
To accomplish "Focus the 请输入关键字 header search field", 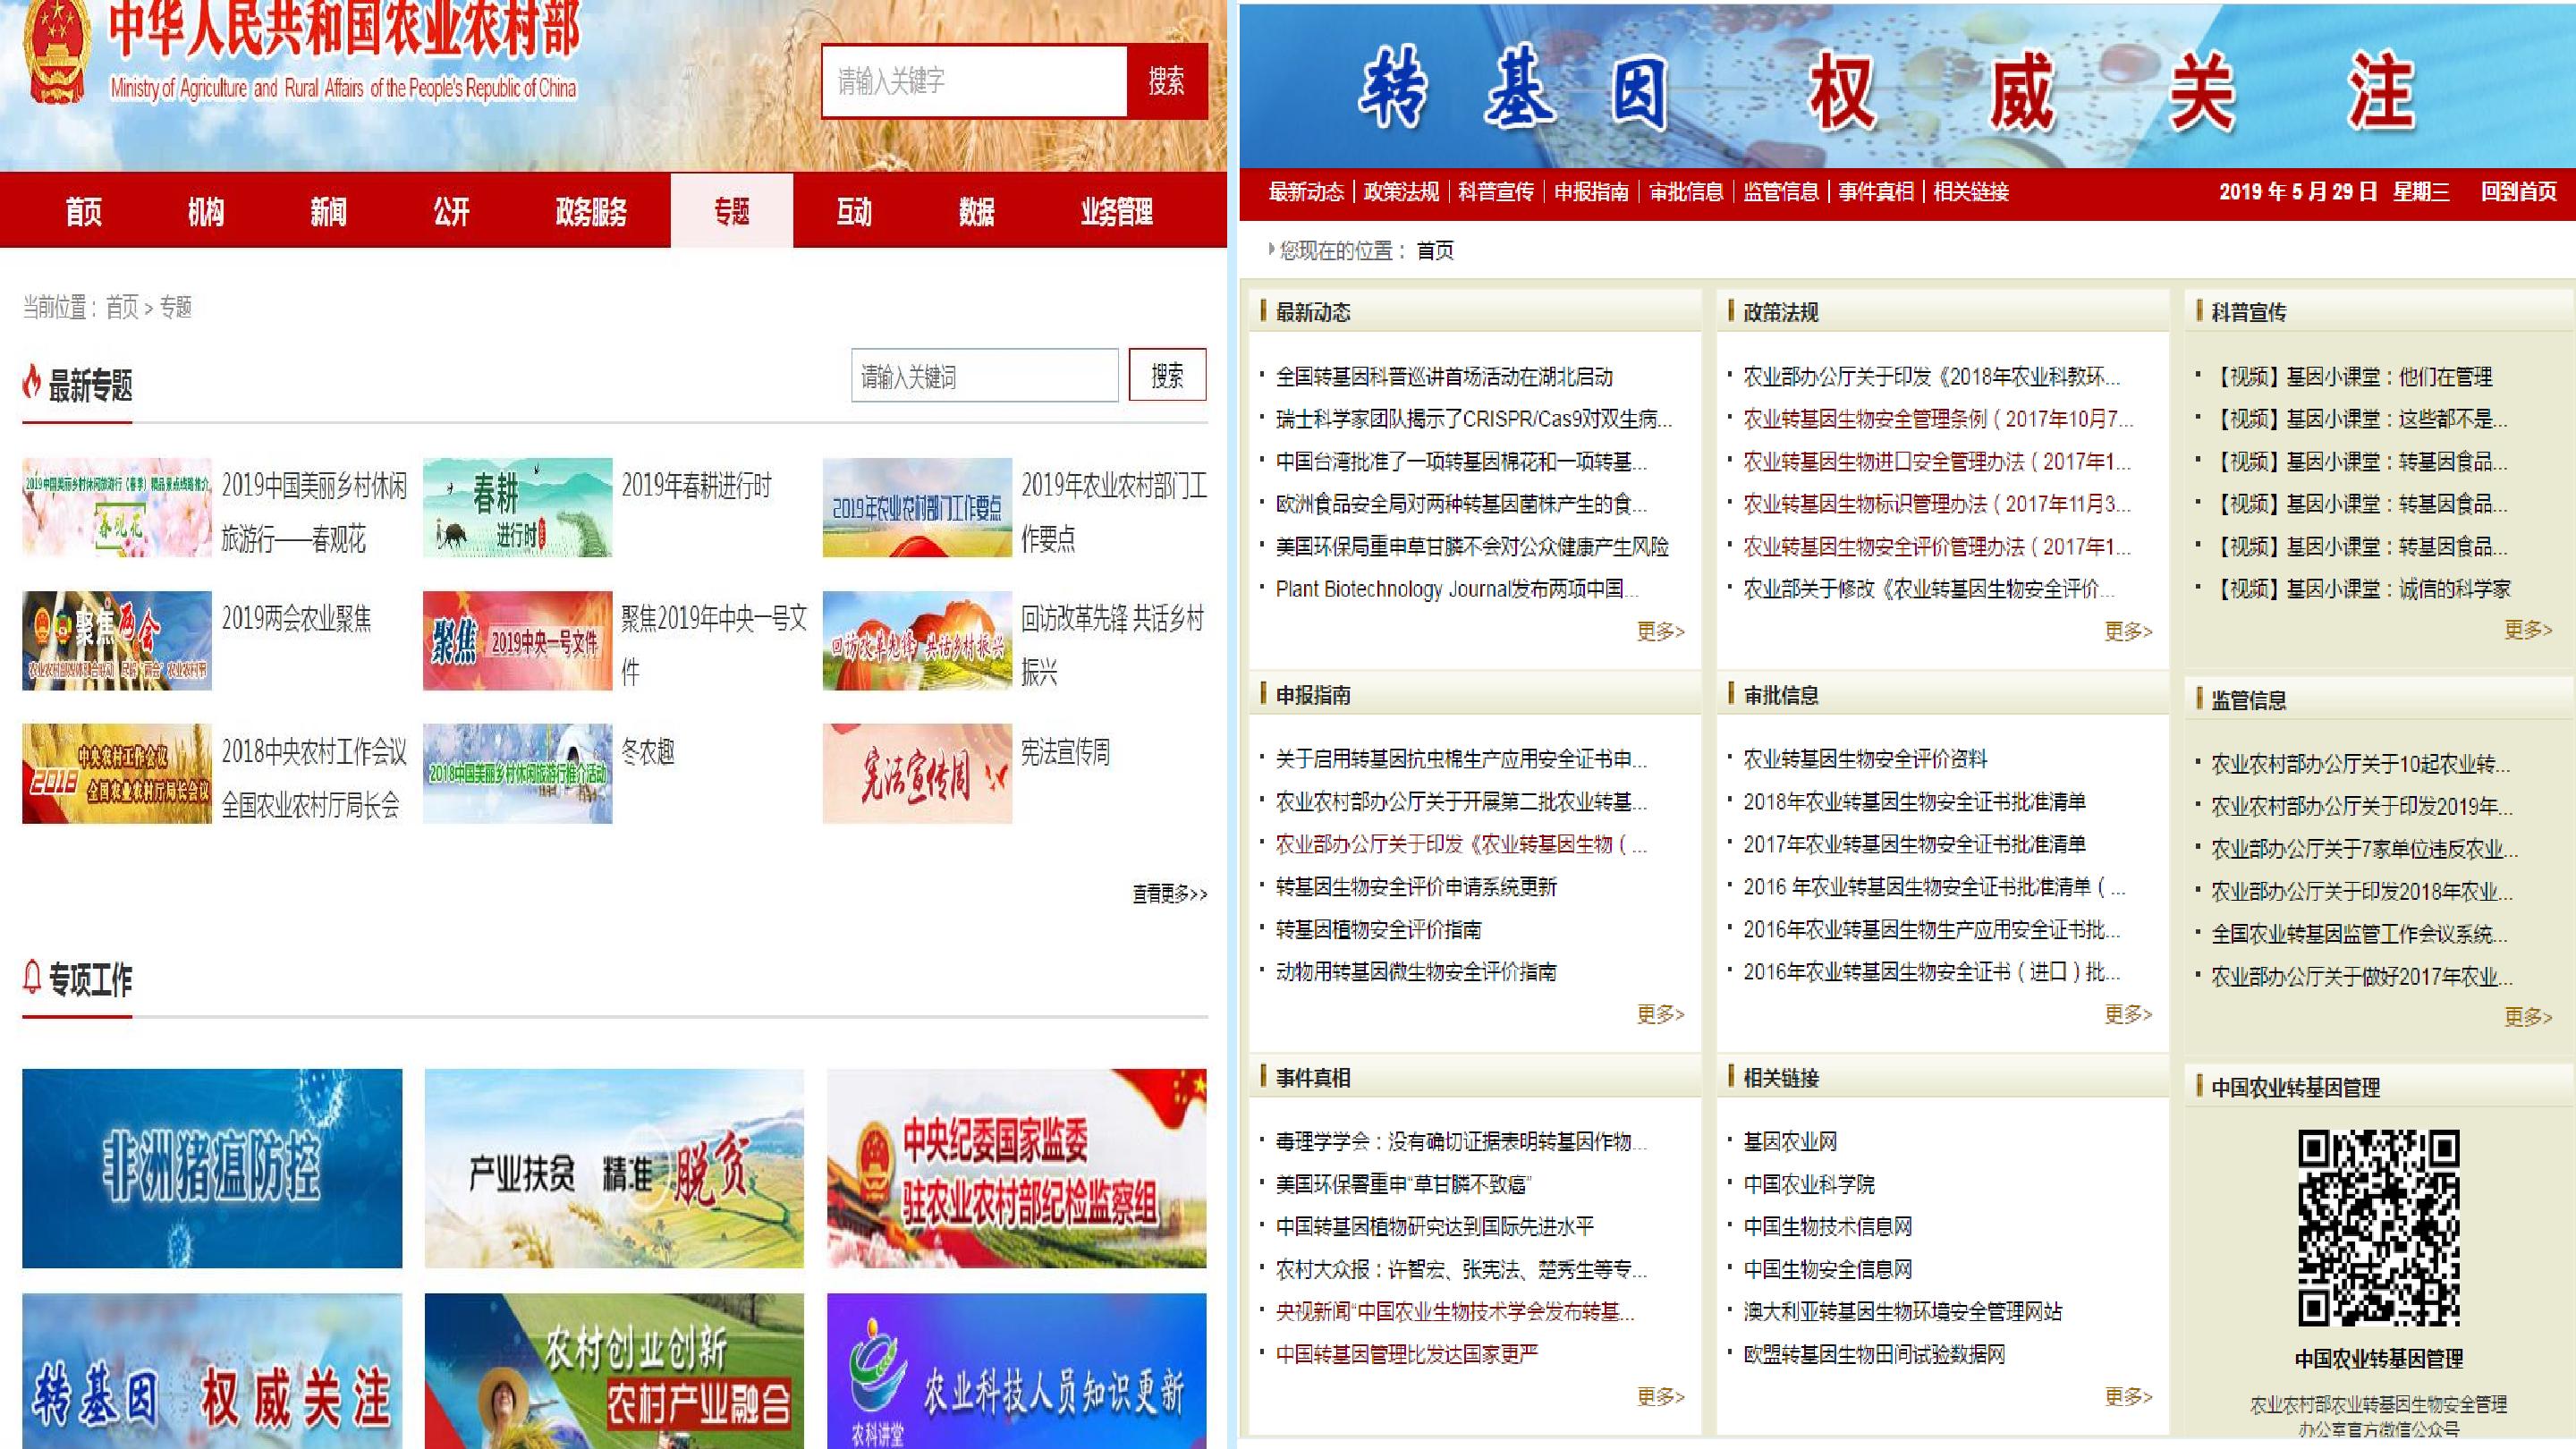I will tap(973, 81).
